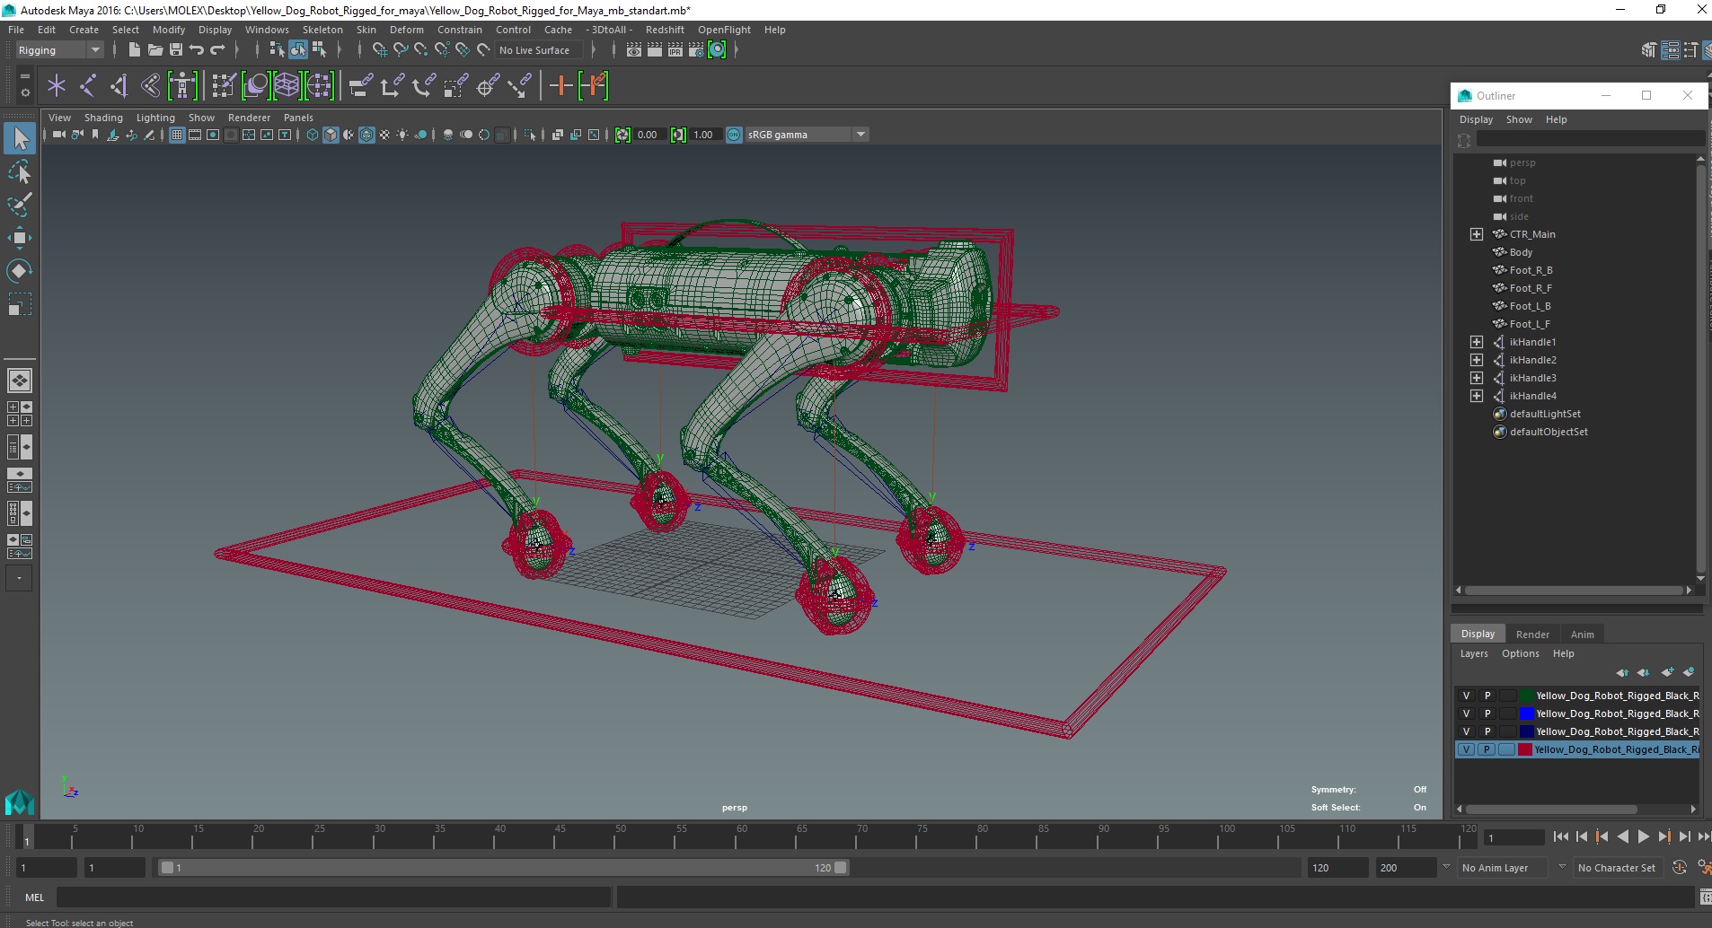The width and height of the screenshot is (1712, 928).
Task: Click the Parent Constraint shelf icon
Action: 361,86
